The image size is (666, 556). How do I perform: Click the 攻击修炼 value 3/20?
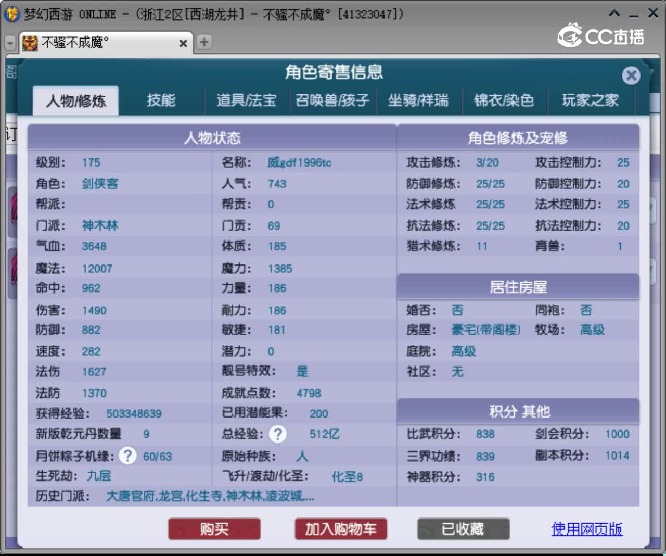pos(487,162)
